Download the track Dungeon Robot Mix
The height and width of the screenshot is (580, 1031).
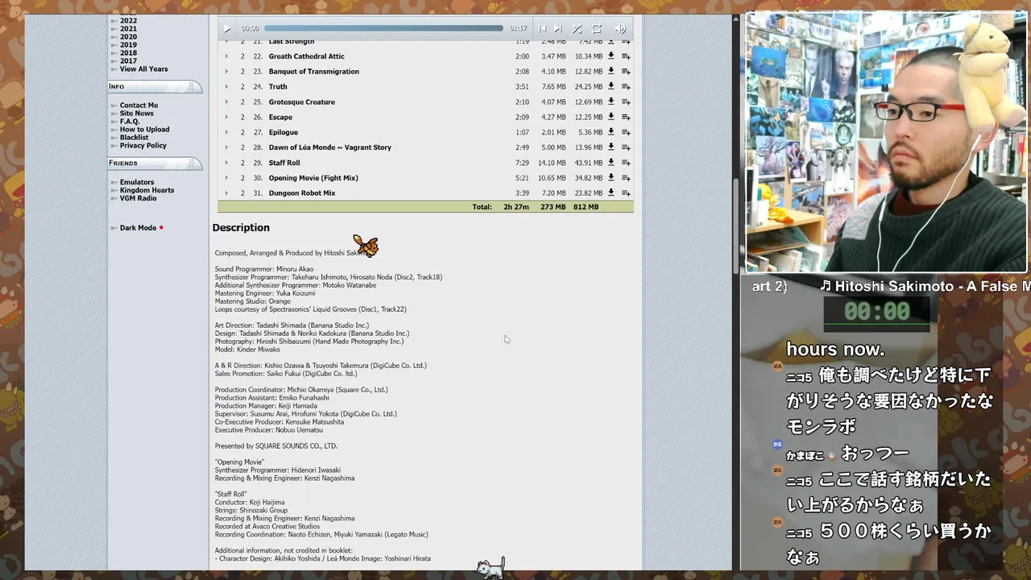[611, 193]
